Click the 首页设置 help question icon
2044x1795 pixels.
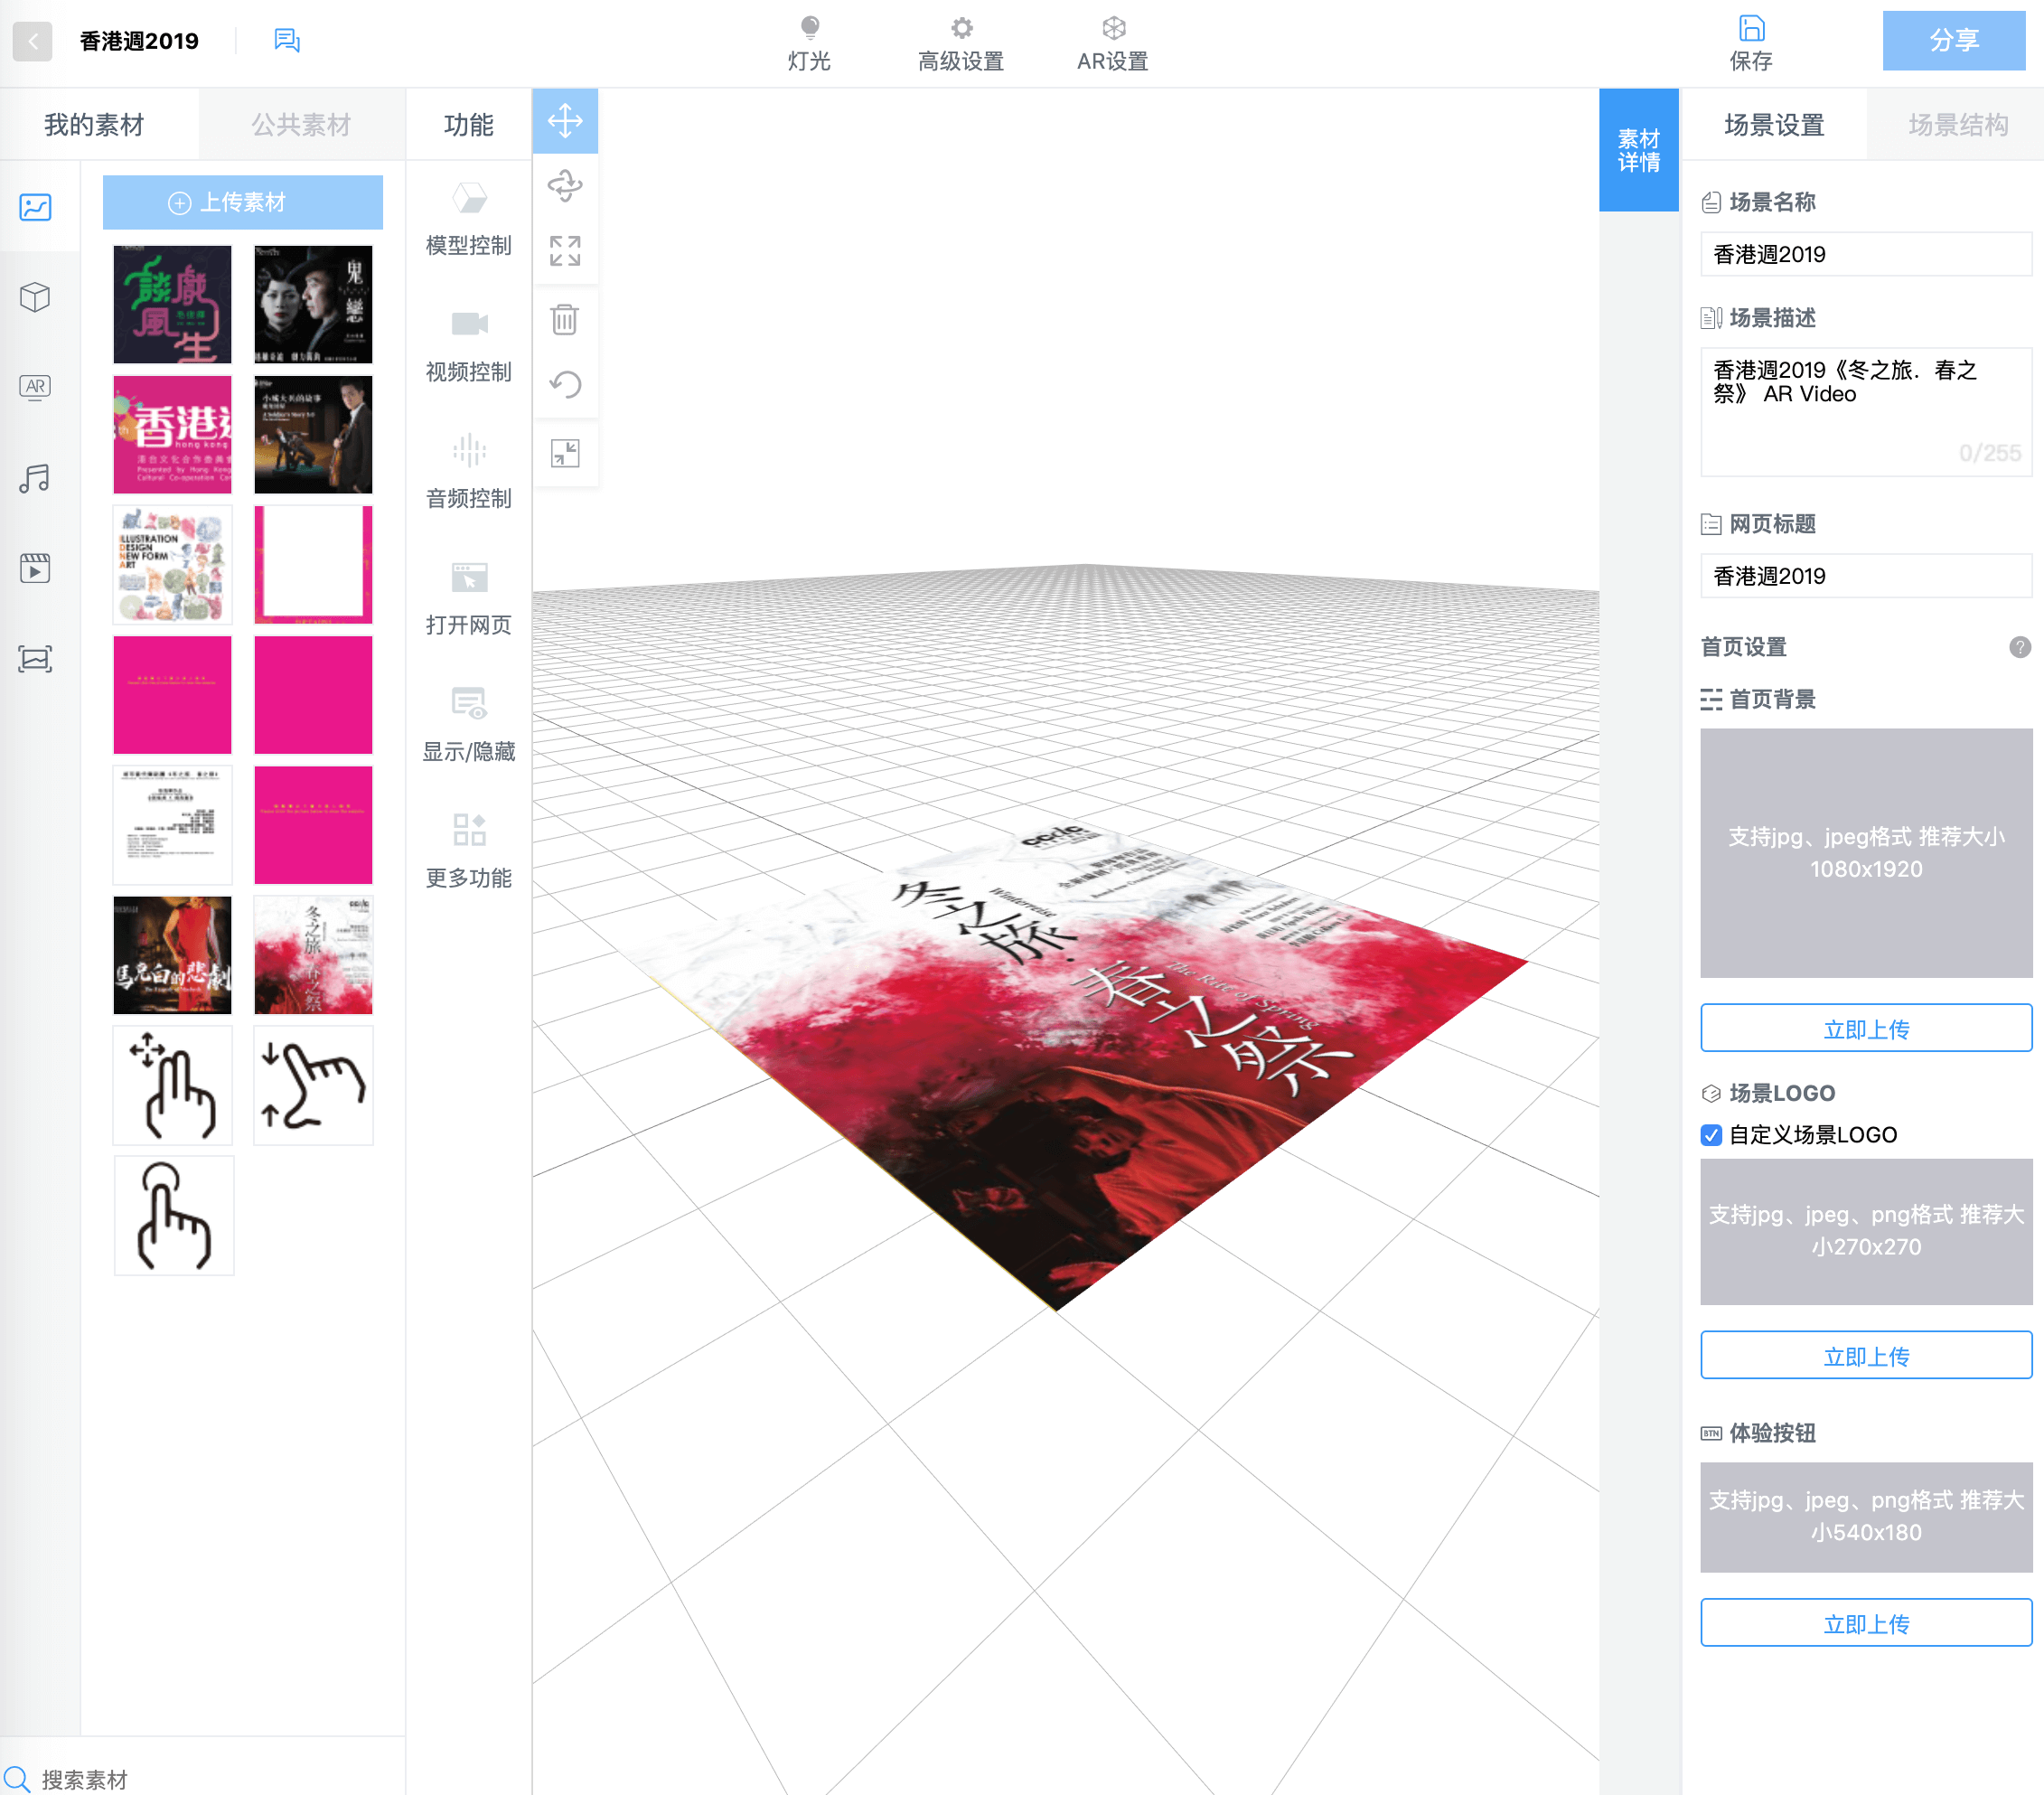coord(2019,647)
